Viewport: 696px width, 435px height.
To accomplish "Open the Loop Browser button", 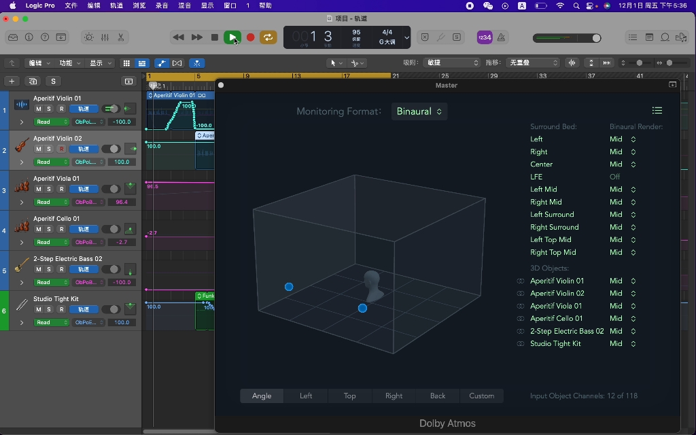I will (665, 37).
